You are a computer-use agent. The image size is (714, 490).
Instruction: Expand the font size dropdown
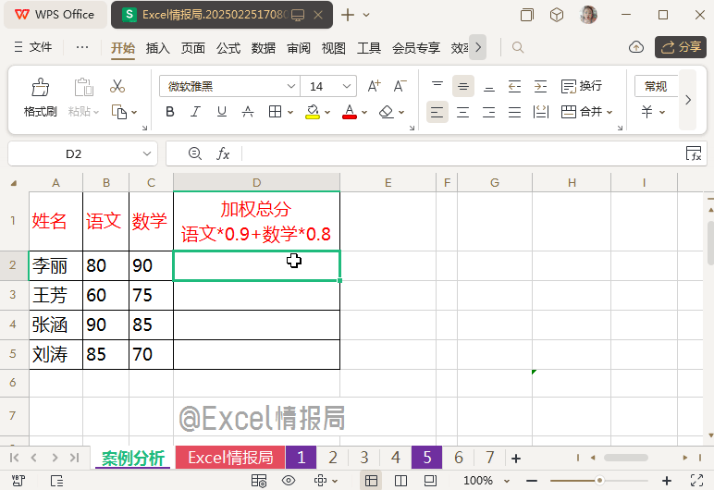click(x=348, y=86)
